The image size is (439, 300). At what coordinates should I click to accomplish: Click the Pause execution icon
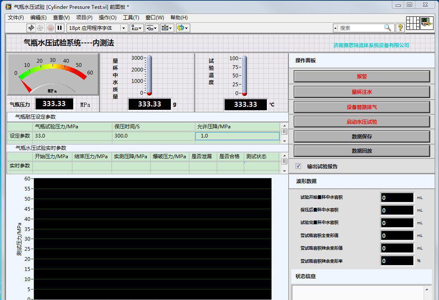coord(60,28)
